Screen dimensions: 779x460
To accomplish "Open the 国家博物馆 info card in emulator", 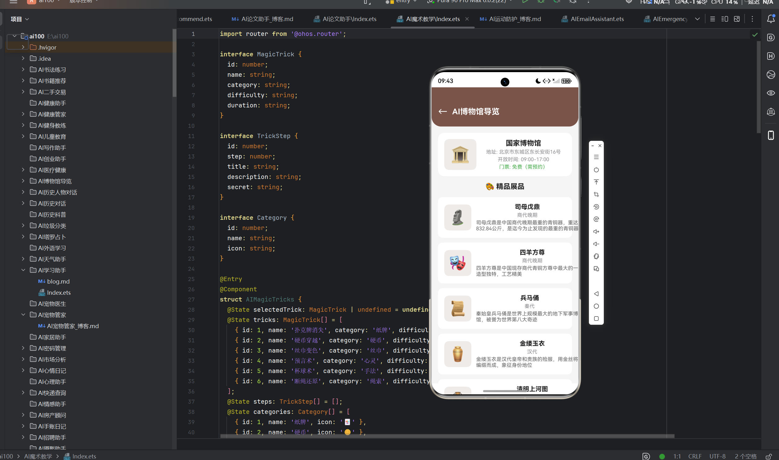I will 505,154.
